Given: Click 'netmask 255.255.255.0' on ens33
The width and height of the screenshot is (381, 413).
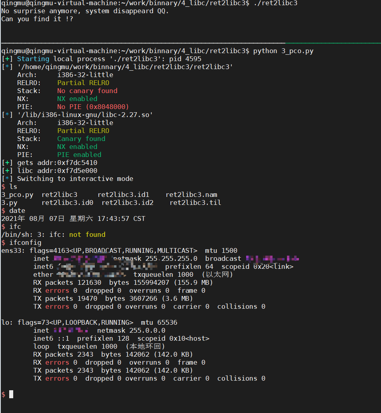Looking at the screenshot, I should pos(155,258).
